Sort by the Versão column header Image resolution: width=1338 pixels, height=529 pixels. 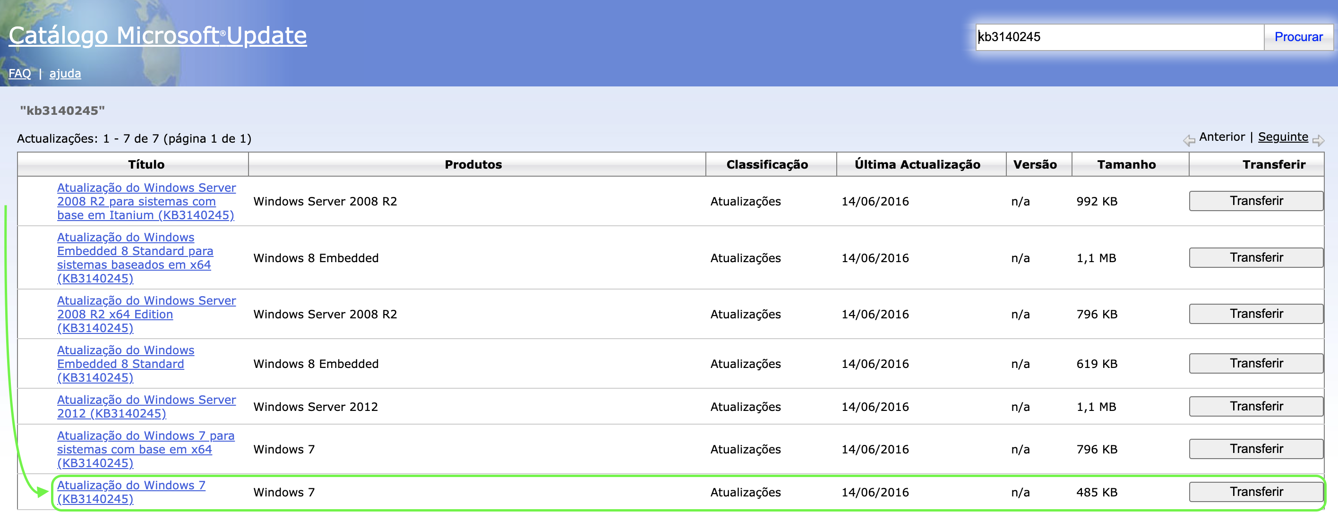[1035, 164]
